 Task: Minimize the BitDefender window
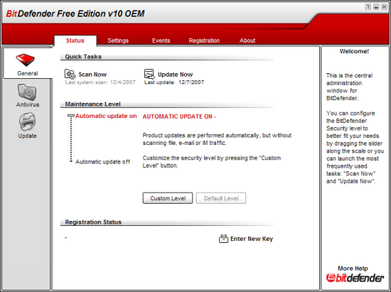click(376, 7)
